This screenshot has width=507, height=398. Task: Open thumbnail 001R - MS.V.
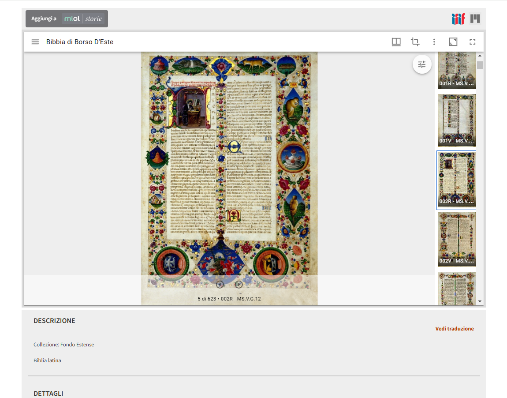point(457,70)
